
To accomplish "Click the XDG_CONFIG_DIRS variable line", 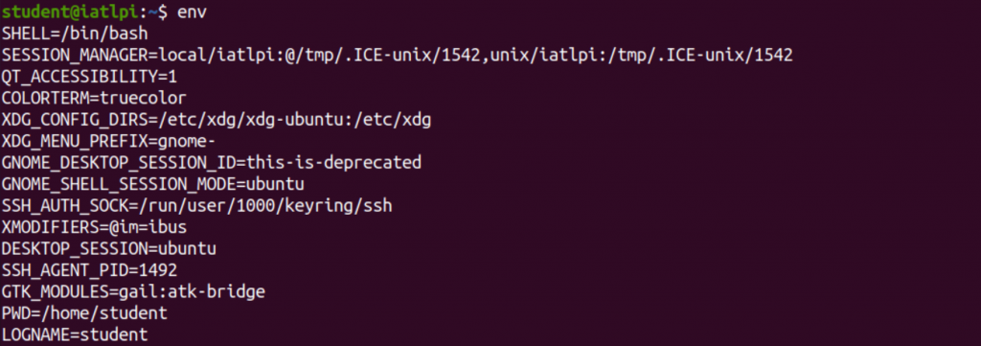I will click(217, 120).
